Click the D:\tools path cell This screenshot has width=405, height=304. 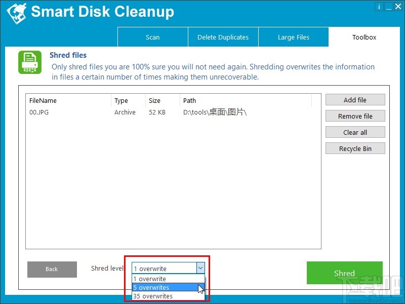tap(215, 112)
